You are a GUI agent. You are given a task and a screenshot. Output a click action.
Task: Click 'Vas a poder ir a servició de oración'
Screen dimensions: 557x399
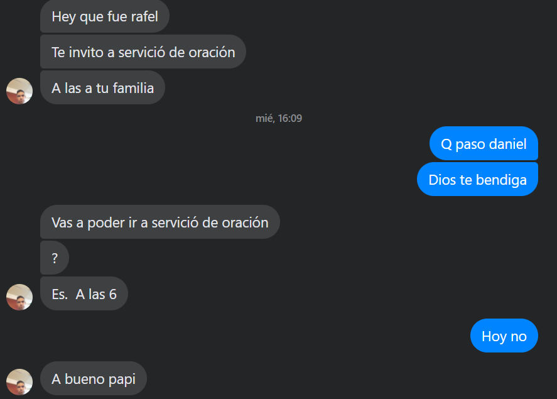coord(160,222)
